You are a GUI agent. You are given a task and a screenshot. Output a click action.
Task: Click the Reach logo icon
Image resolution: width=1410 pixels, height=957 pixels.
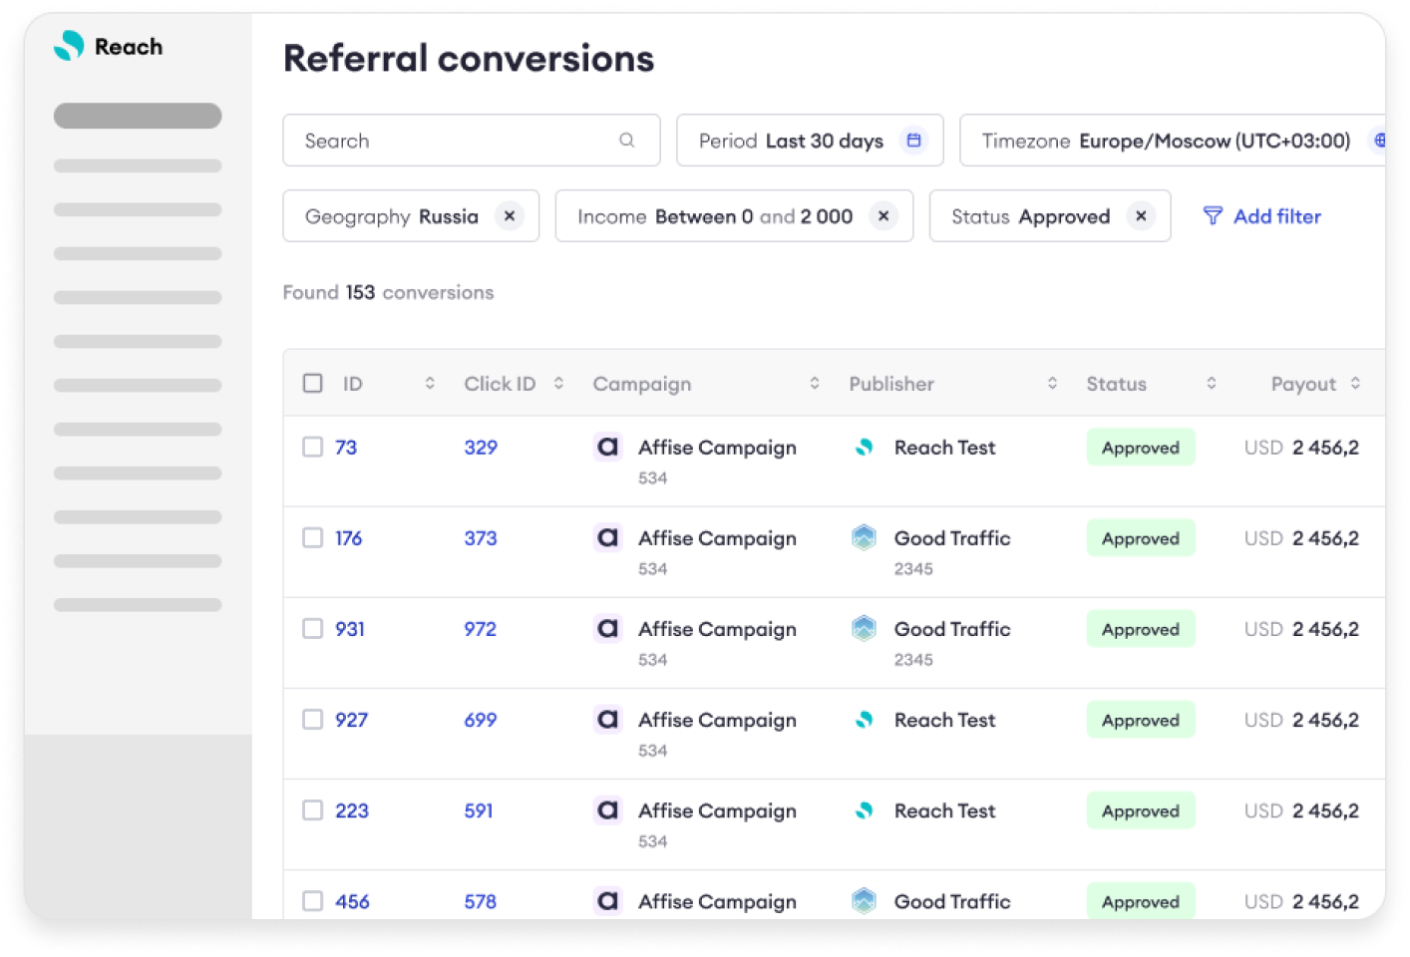coord(69,46)
